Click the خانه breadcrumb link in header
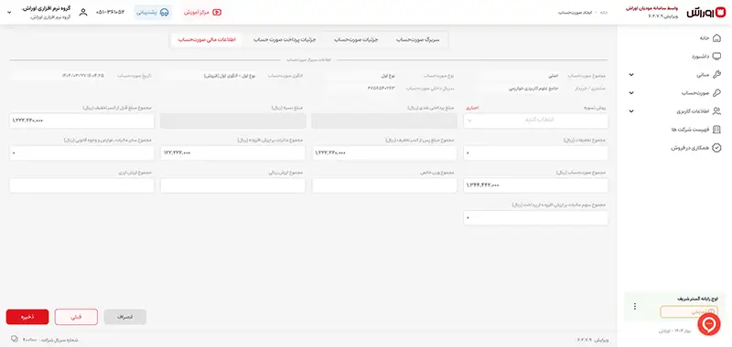This screenshot has width=732, height=347. tap(604, 13)
